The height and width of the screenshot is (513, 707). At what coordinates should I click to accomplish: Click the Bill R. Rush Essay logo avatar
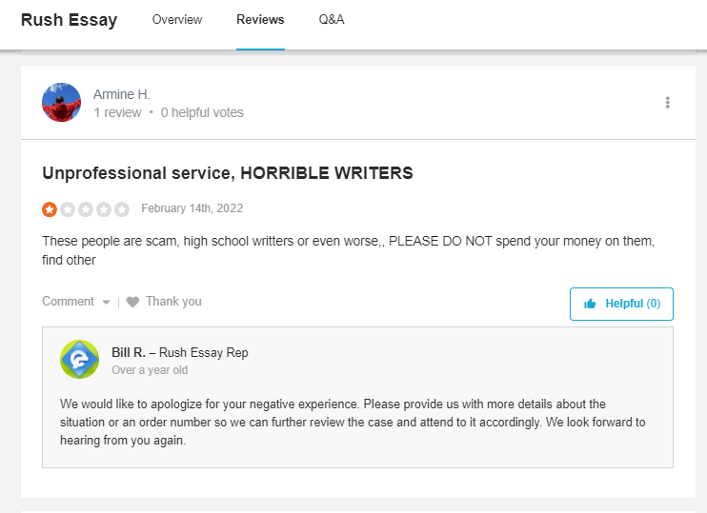click(x=79, y=359)
